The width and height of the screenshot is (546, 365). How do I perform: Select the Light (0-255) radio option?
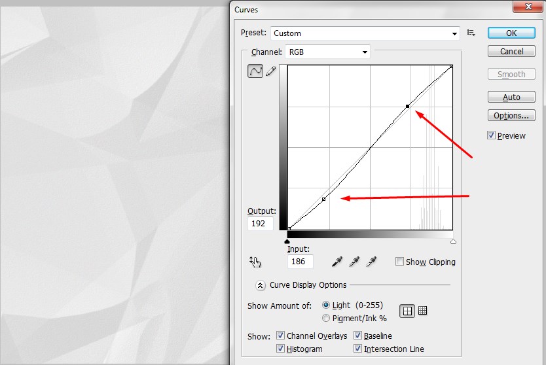(x=325, y=305)
